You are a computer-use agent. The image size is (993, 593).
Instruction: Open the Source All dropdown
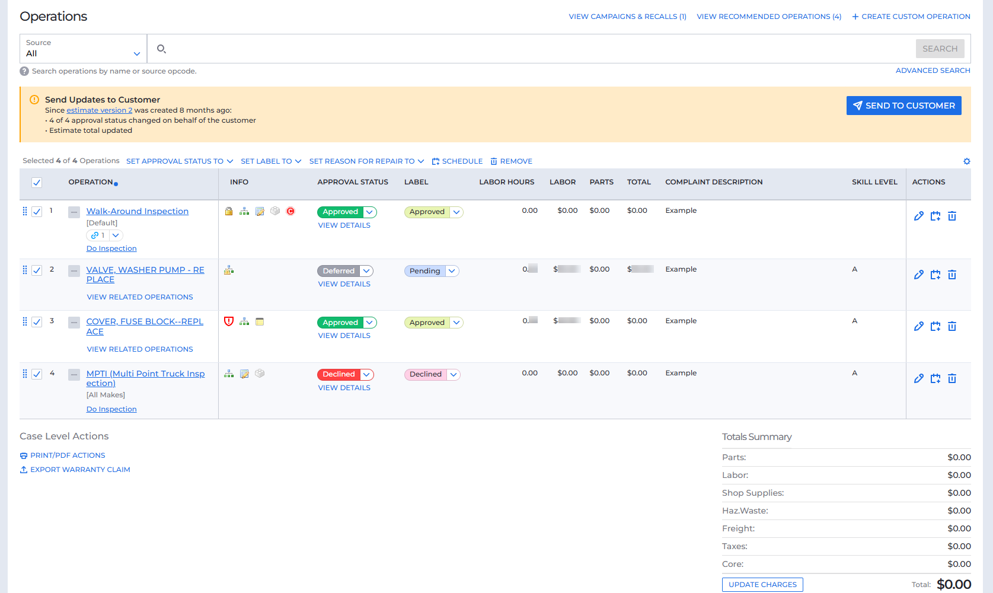[x=83, y=49]
